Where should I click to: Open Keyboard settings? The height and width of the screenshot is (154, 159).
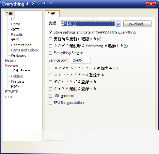pyautogui.click(x=19, y=55)
